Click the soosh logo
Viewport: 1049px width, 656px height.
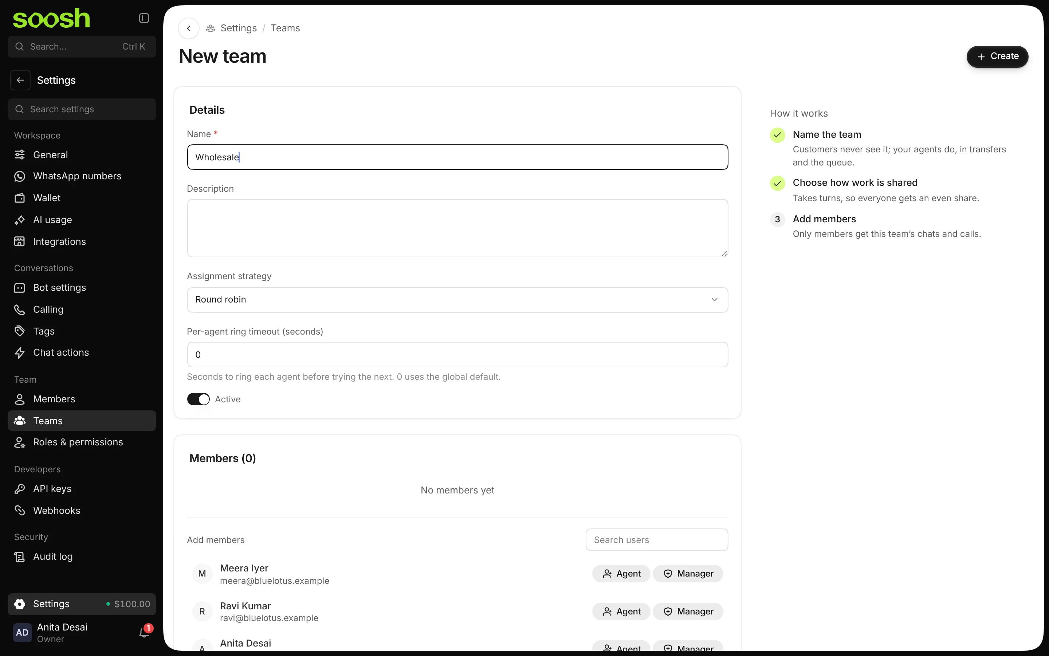[52, 18]
